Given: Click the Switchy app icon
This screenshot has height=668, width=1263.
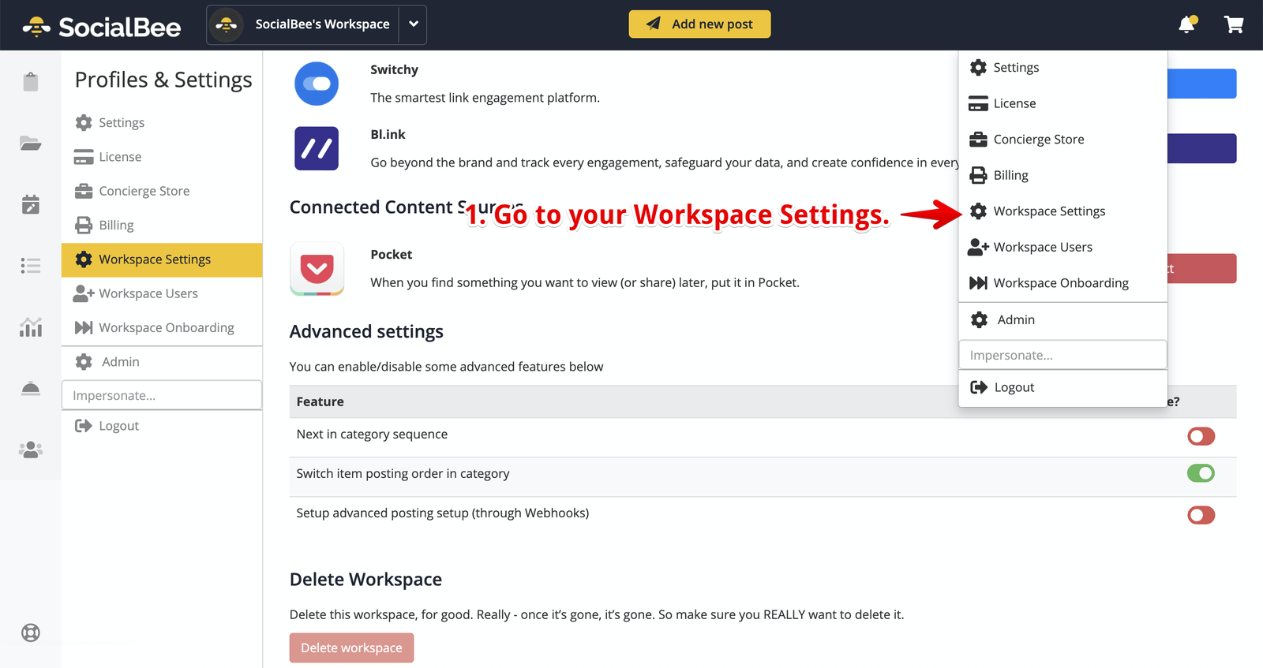Looking at the screenshot, I should [317, 84].
